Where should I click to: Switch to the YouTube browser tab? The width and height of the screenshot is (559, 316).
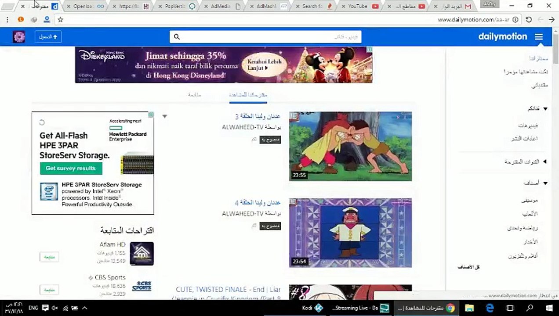tap(357, 7)
